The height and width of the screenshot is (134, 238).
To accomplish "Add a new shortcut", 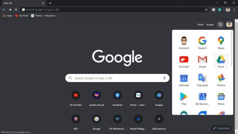I will click(159, 122).
